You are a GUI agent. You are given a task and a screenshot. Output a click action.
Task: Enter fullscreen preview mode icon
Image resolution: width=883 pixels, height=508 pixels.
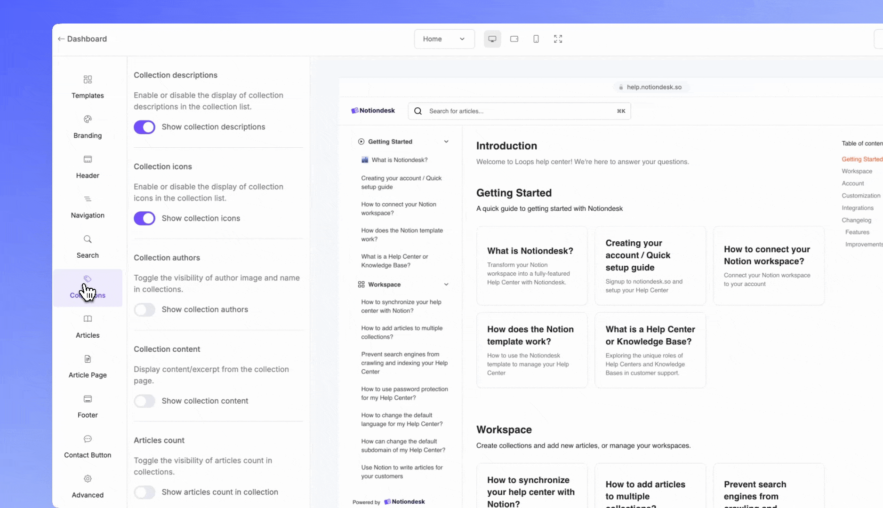pos(558,39)
